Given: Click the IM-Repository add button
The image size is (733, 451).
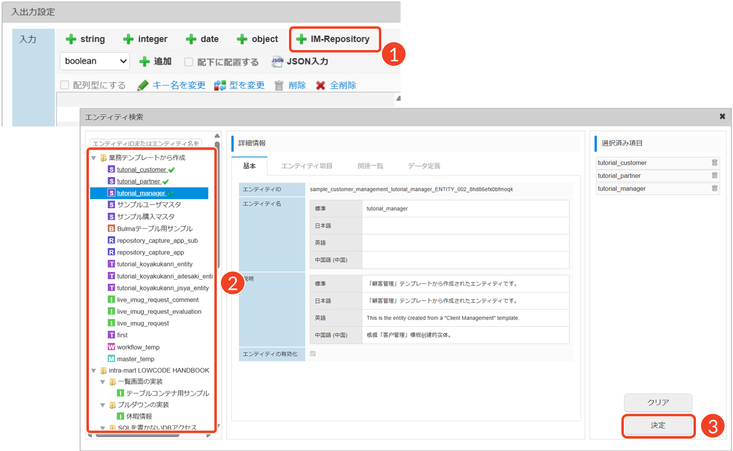Looking at the screenshot, I should coord(334,39).
